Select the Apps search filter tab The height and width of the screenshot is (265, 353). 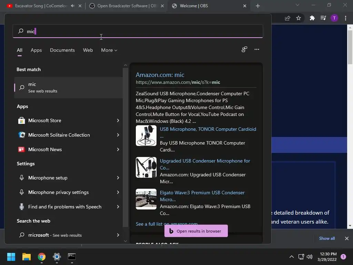(x=36, y=50)
